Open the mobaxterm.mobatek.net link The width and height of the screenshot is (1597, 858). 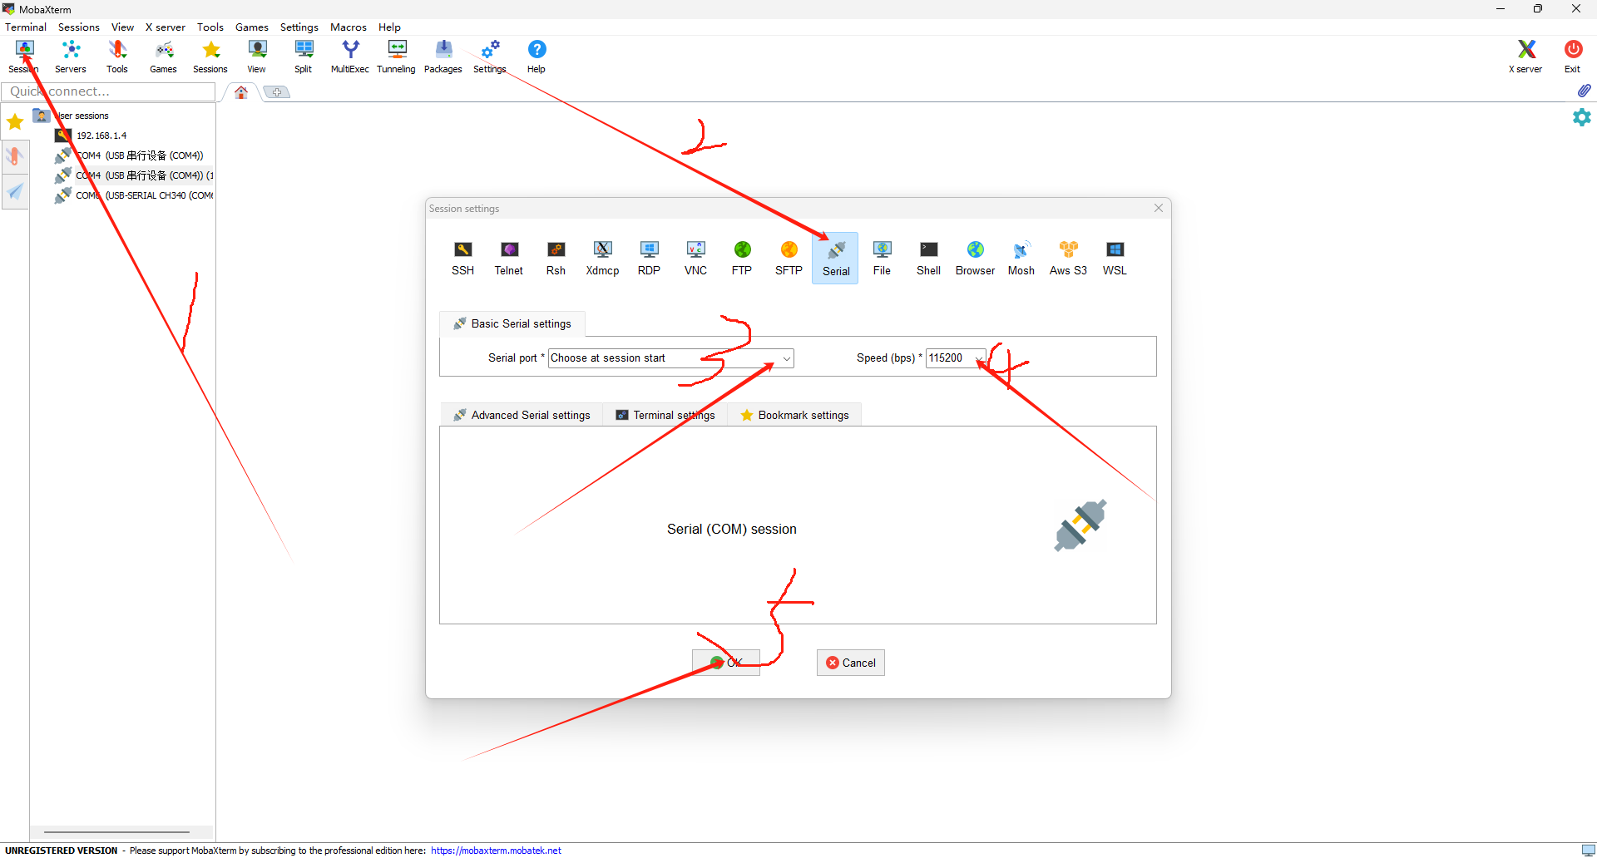tap(496, 851)
